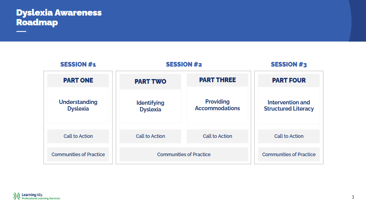Select the SESSION #3 heading
The height and width of the screenshot is (206, 366).
(289, 65)
